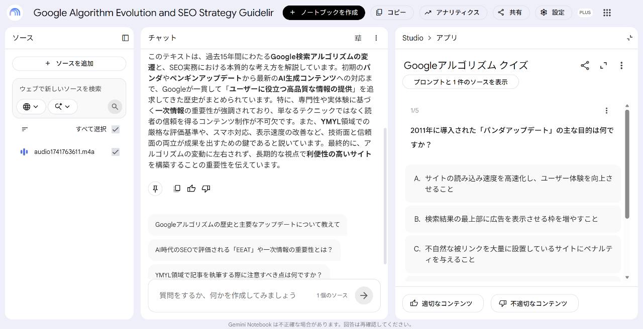Open question 1/5 options menu
Image resolution: width=643 pixels, height=329 pixels.
tap(606, 111)
